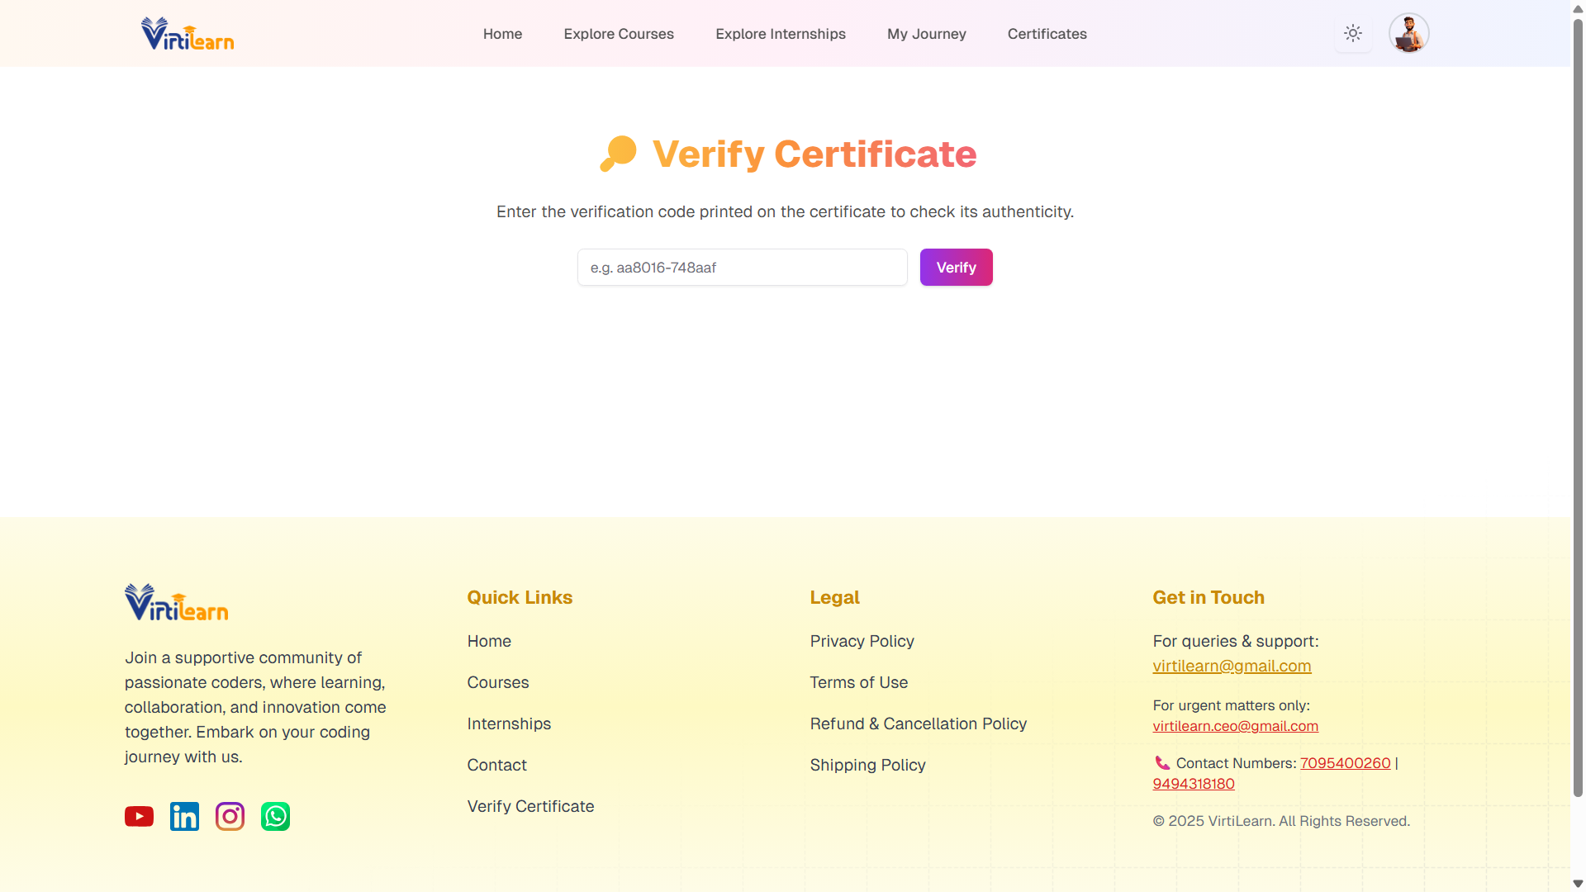
Task: Open Refund & Cancellation Policy link
Action: 918,724
